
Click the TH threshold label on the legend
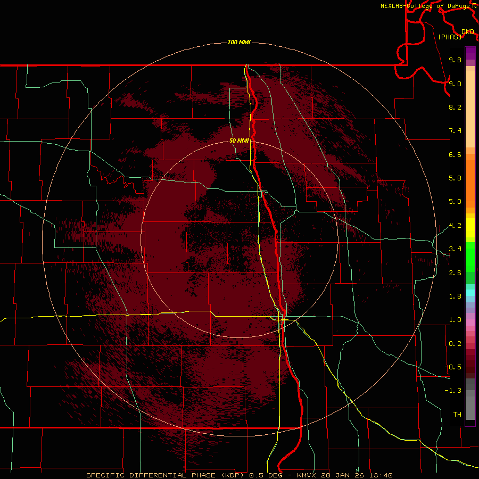tap(457, 415)
